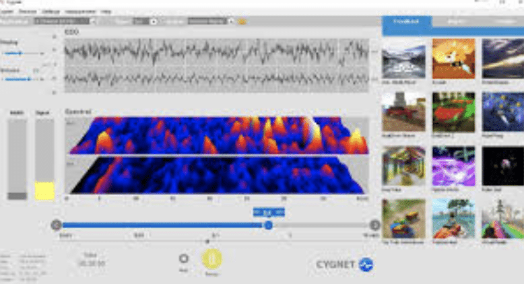The image size is (524, 284).
Task: Expand the dropdown left of the yellow icon
Action: pyautogui.click(x=230, y=21)
